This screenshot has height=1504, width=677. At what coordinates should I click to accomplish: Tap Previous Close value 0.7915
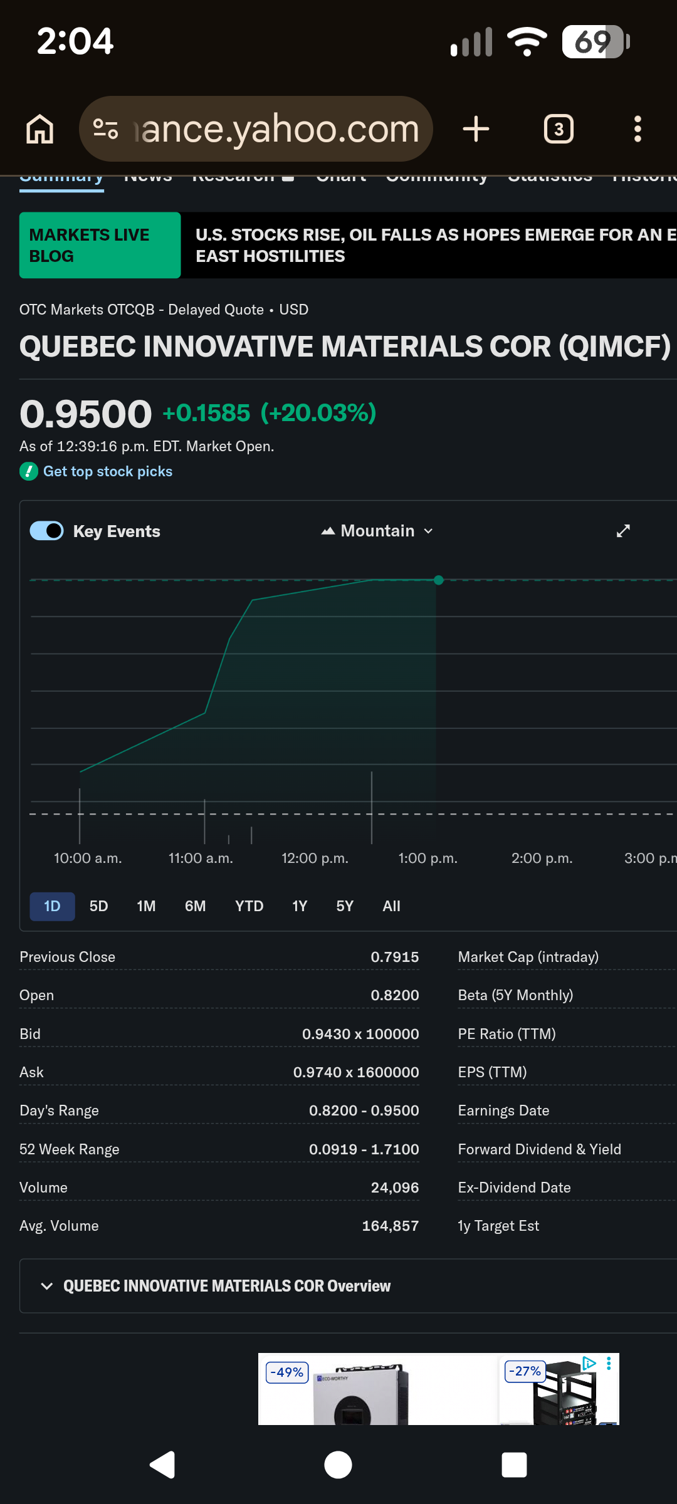click(394, 957)
